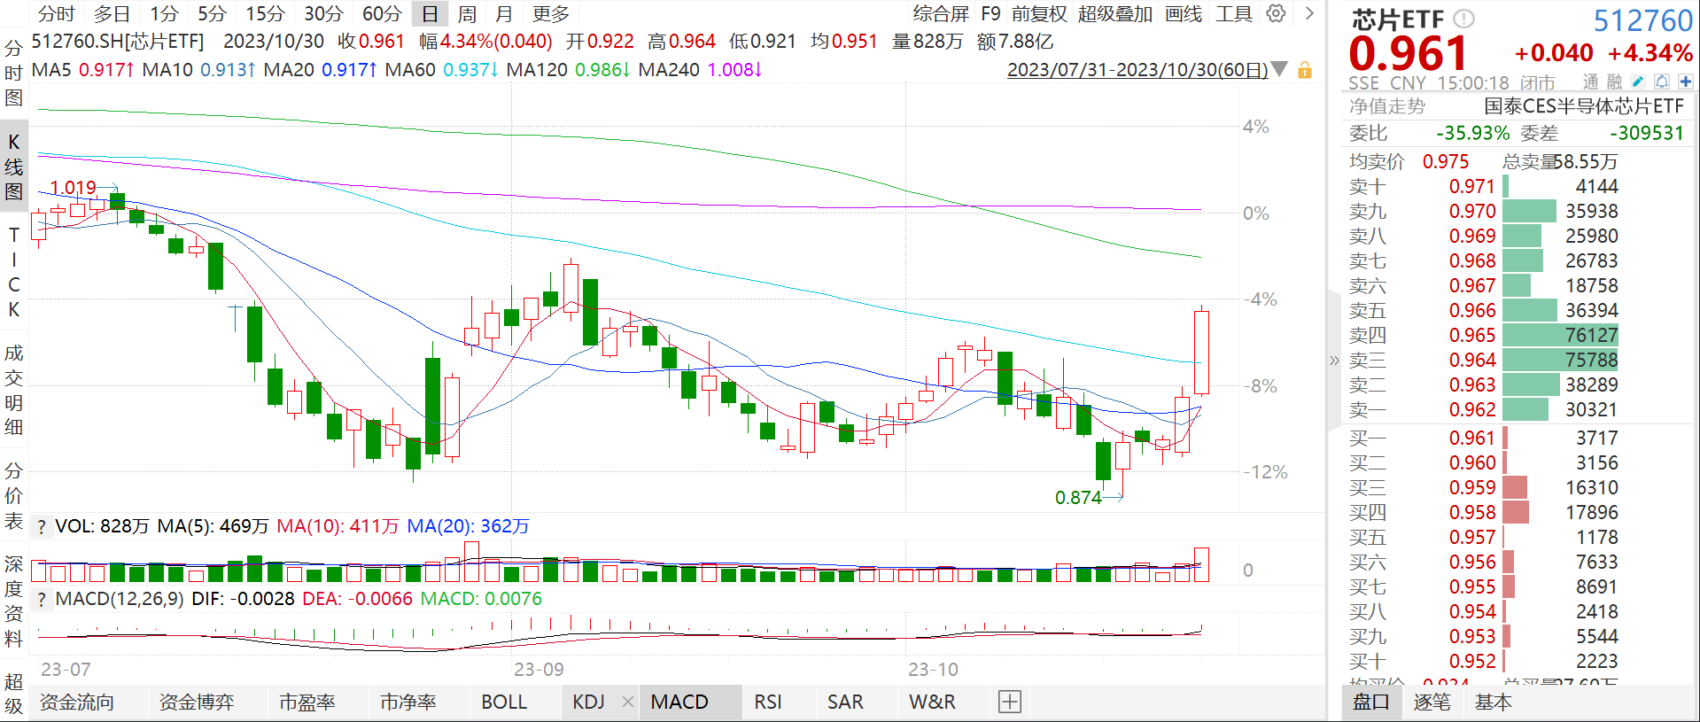
Task: Add a new indicator tab with plus icon
Action: point(1010,702)
